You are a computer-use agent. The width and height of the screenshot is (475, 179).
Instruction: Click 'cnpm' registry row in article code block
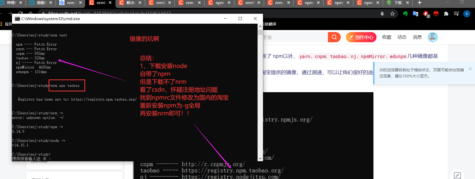[192, 164]
